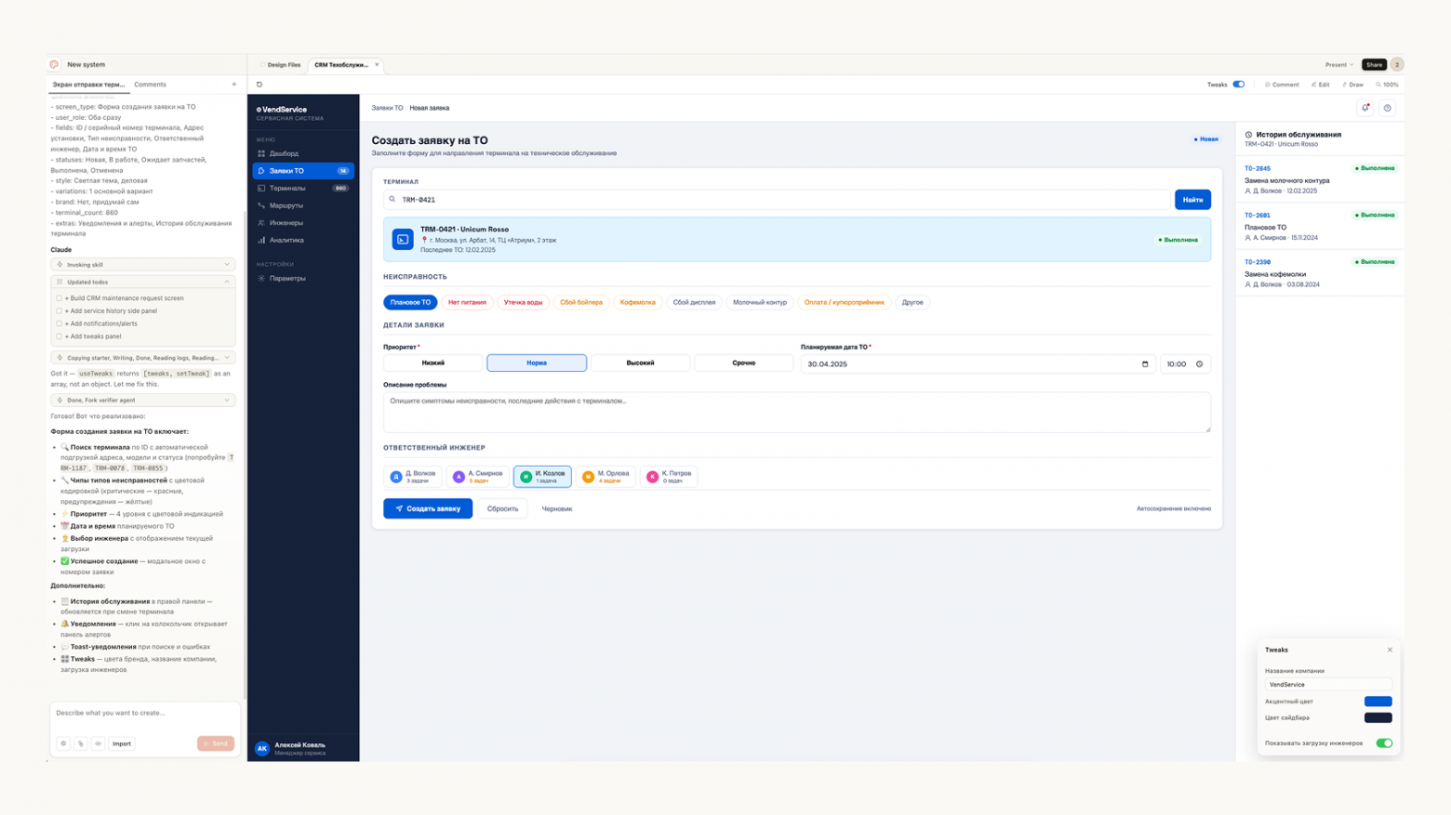Add a new chat tab with the plus icon
The image size is (1451, 815).
(x=234, y=85)
